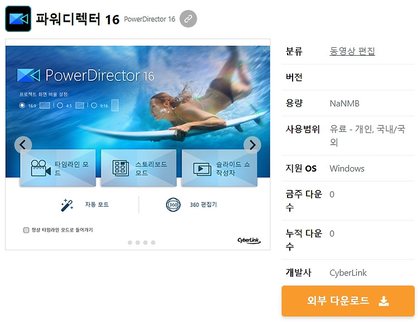Open the 360 editor icon
The image size is (418, 322).
click(x=173, y=204)
